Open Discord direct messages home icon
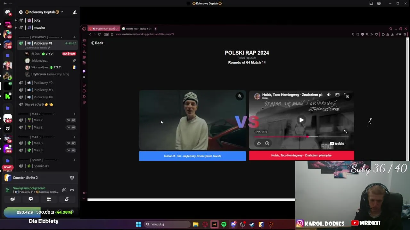Viewport: 410px width, 230px height. click(8, 12)
